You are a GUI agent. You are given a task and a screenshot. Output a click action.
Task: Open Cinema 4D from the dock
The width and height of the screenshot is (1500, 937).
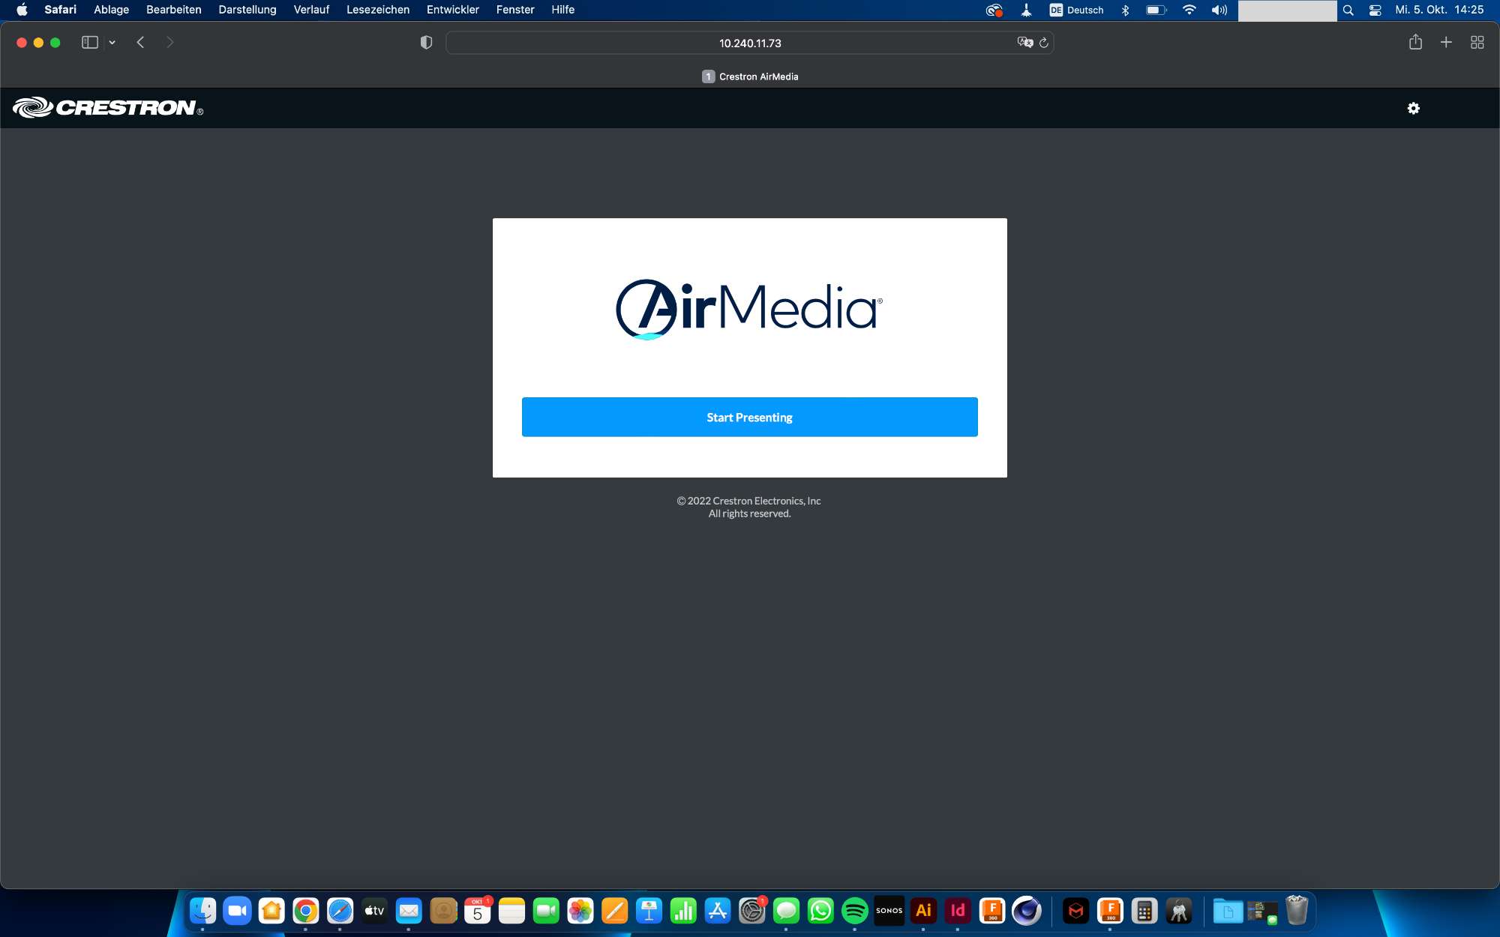point(1027,911)
